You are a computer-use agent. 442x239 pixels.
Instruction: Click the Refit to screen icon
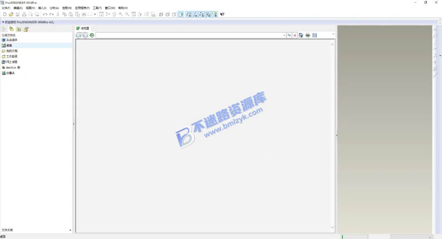133,14
